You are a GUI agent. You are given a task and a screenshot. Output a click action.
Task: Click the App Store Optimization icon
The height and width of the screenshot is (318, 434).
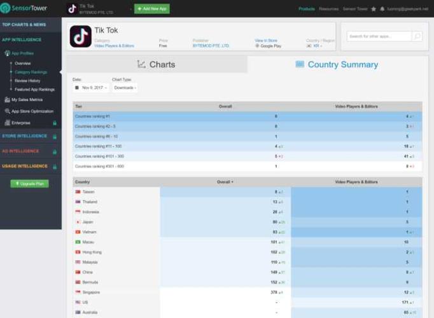7,111
